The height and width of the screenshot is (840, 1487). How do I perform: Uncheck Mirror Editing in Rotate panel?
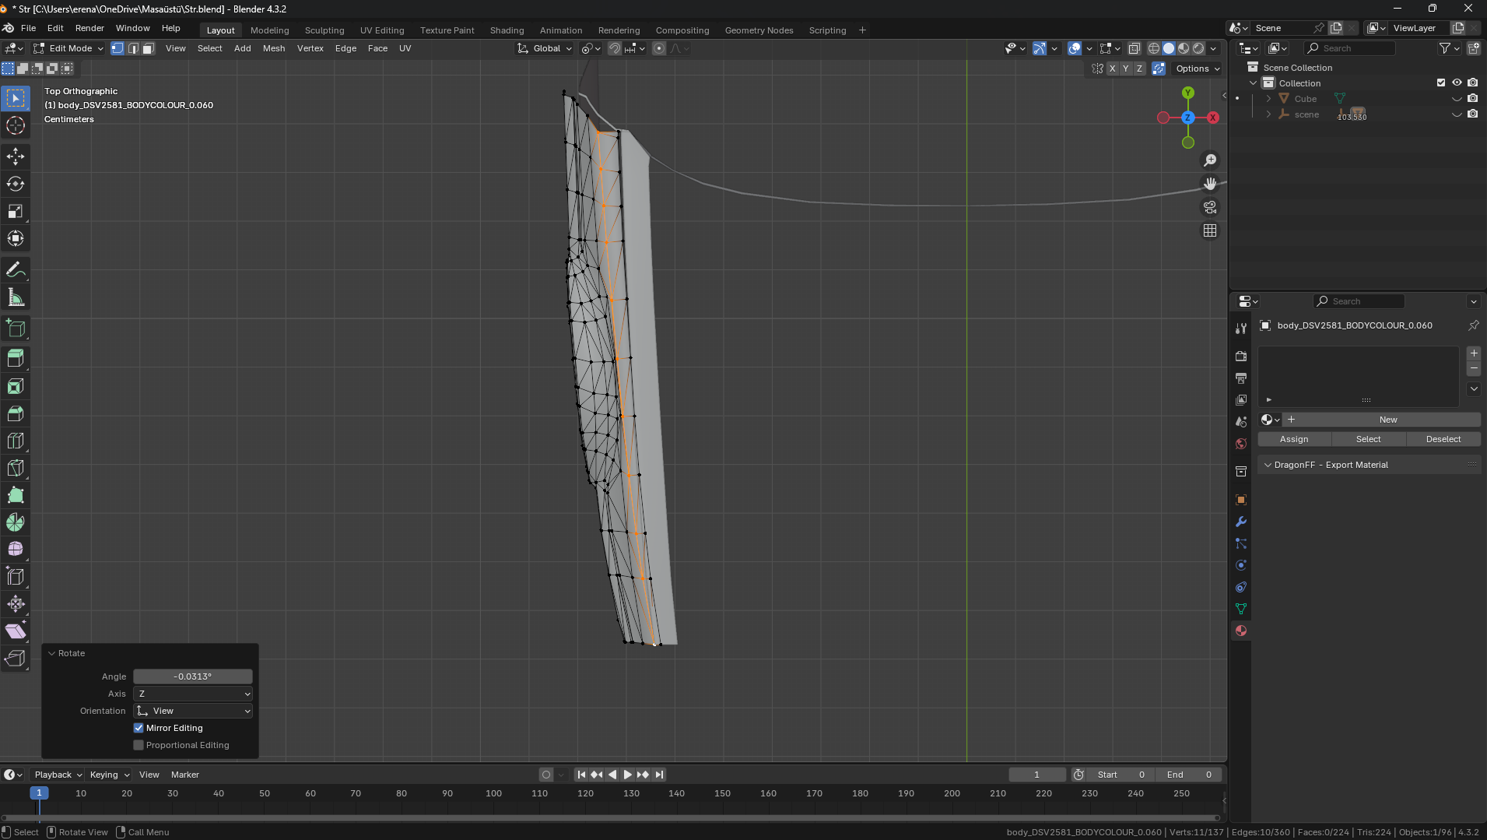(139, 728)
